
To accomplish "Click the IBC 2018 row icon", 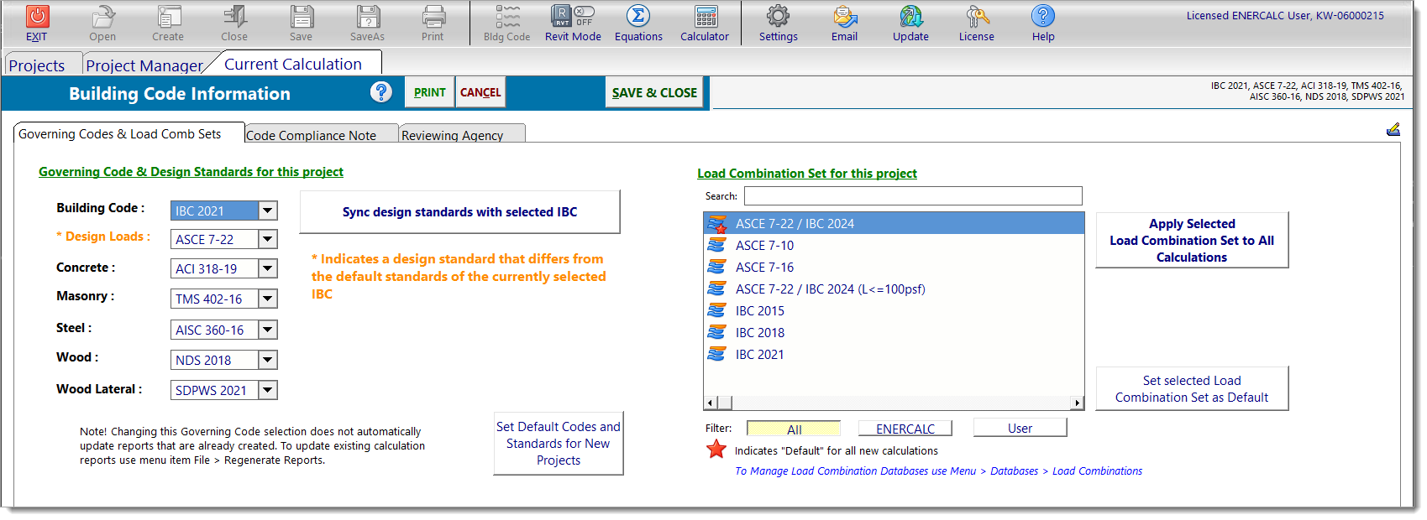I will 716,333.
